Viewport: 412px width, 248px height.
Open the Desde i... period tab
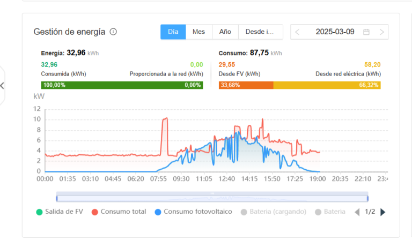(x=260, y=32)
